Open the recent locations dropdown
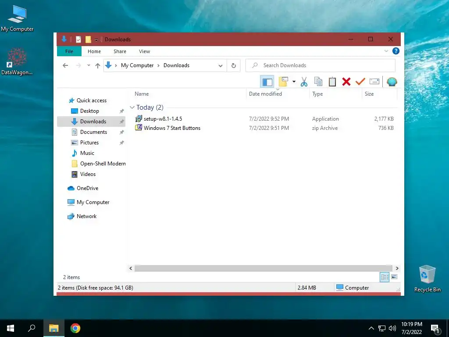449x337 pixels. click(89, 65)
